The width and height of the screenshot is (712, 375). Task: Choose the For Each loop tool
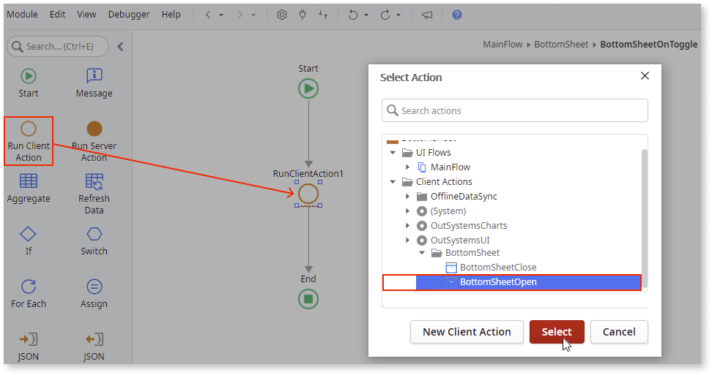tap(29, 287)
